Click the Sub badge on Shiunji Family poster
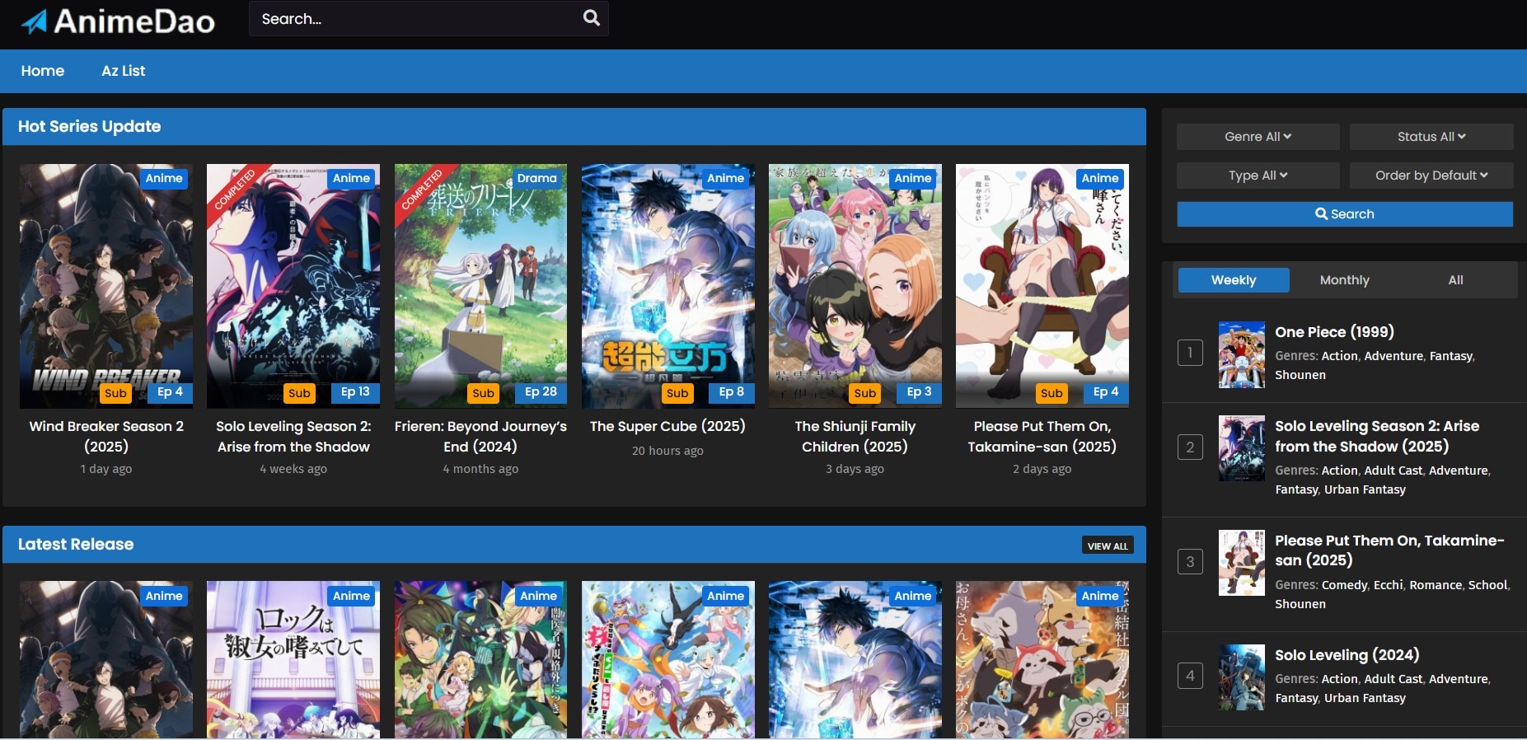Viewport: 1527px width, 740px height. 865,394
